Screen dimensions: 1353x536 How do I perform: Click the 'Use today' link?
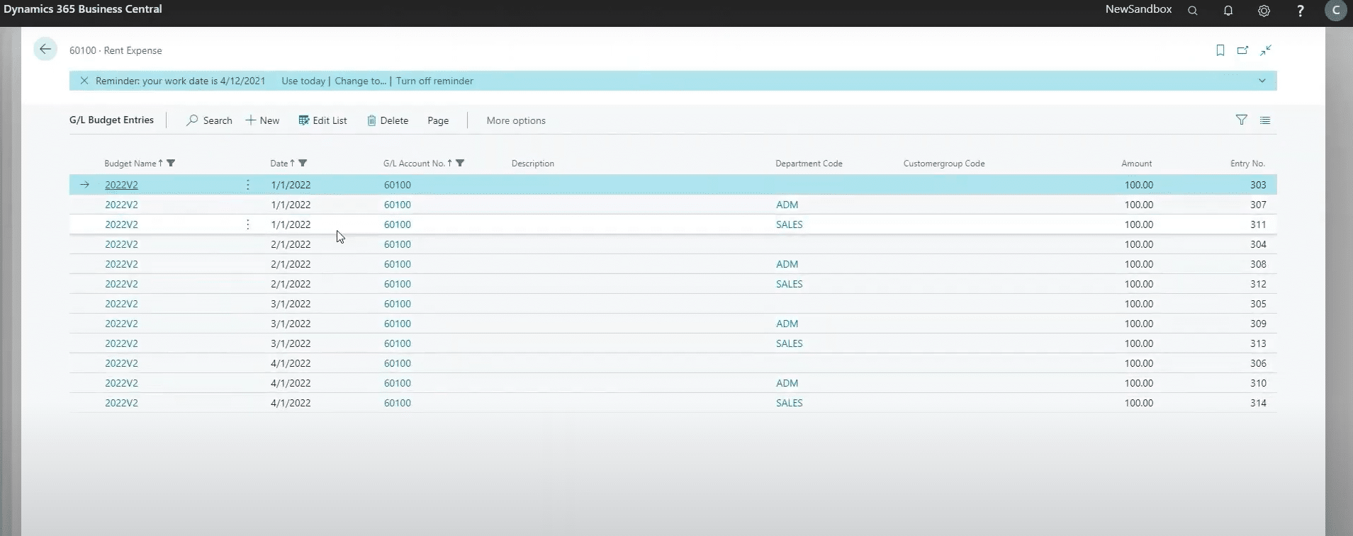303,81
